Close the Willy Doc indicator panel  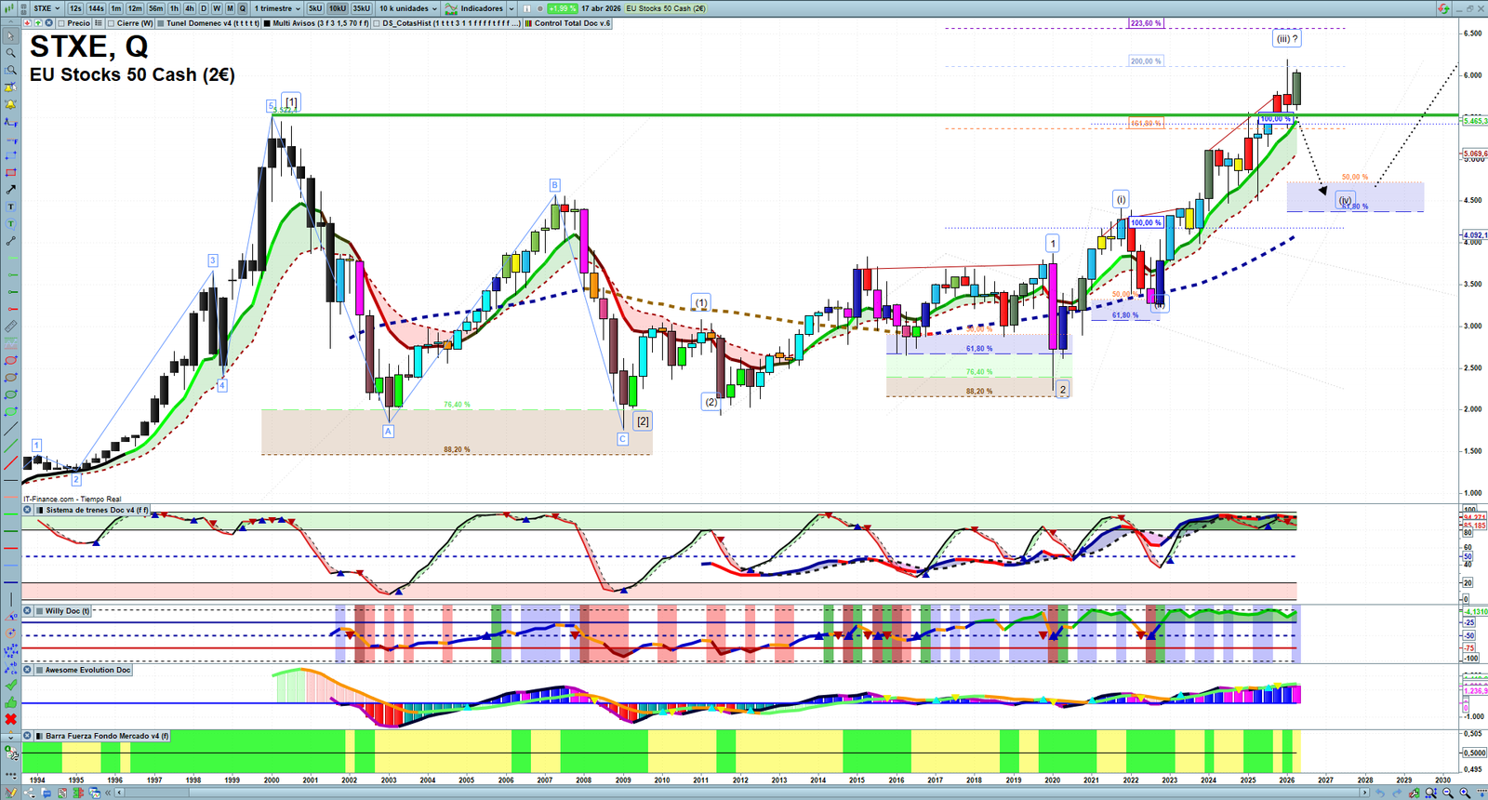coord(28,611)
